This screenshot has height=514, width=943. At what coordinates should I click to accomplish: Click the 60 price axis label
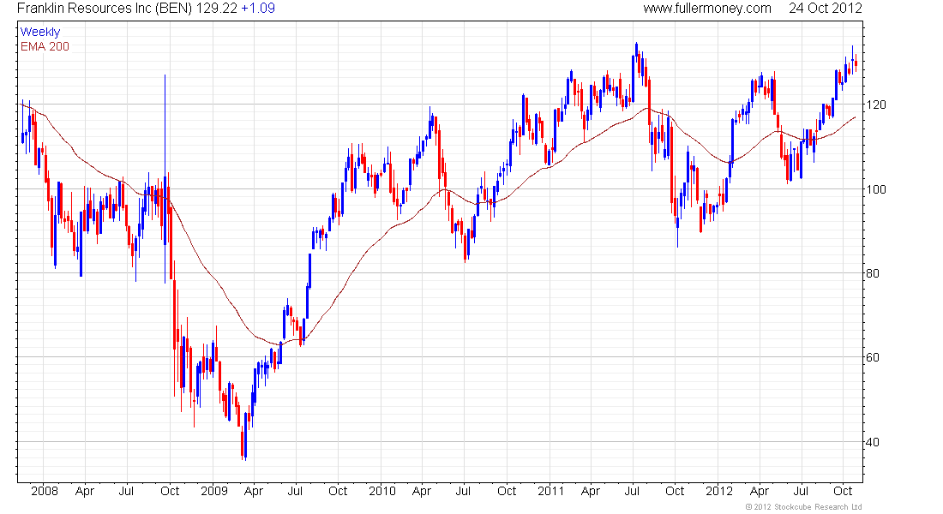click(x=873, y=358)
